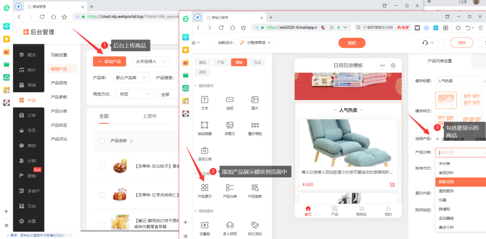
Task: Click the orange 授权 authorize button
Action: coord(352,43)
